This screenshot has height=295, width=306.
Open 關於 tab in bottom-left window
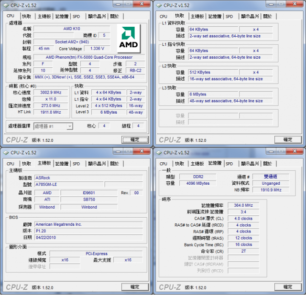[x=115, y=164]
